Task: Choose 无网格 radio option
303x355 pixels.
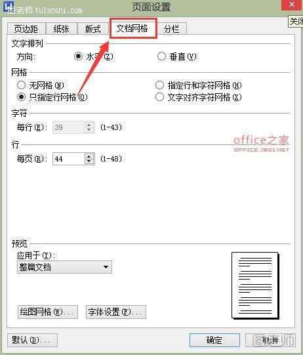Action: [x=21, y=85]
